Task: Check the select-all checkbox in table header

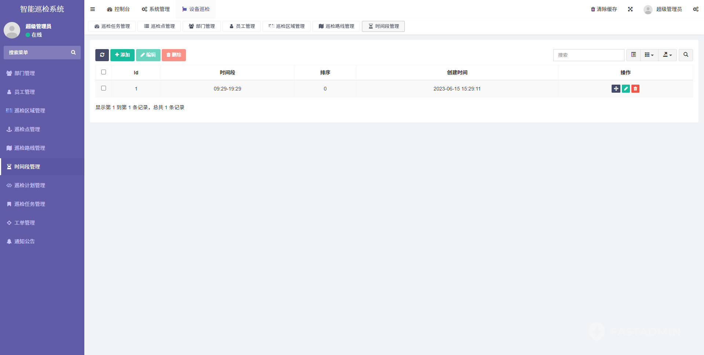Action: (103, 72)
